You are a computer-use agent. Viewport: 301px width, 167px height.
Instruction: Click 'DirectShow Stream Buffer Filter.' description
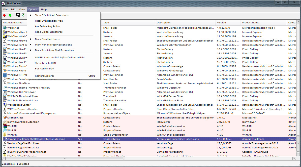pos(175,109)
